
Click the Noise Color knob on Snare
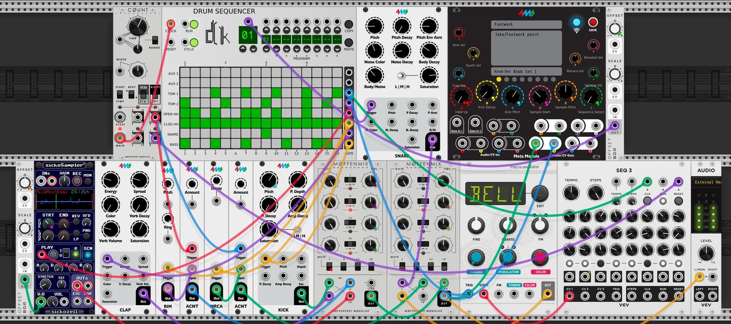[x=375, y=51]
